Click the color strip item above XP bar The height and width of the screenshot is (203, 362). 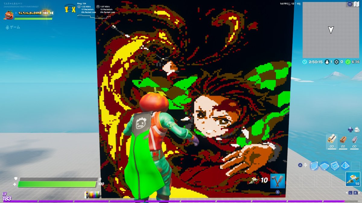[x=92, y=195]
